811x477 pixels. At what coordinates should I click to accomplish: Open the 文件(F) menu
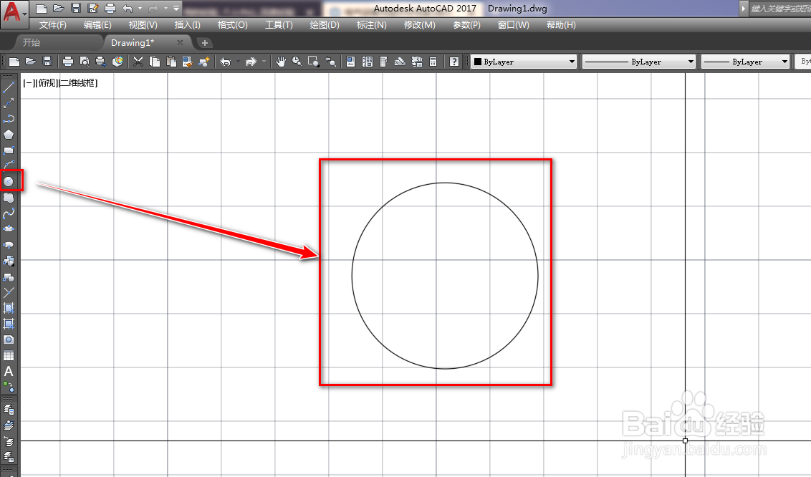point(53,25)
